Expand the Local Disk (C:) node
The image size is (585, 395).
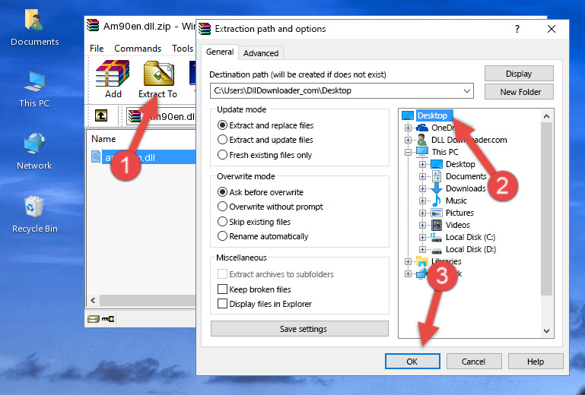click(x=422, y=237)
